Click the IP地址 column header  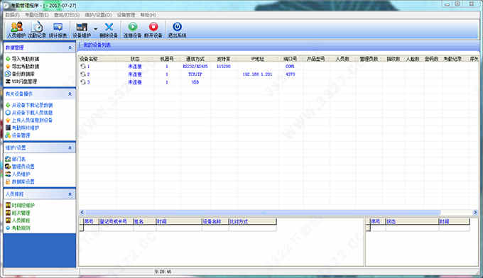coord(258,59)
